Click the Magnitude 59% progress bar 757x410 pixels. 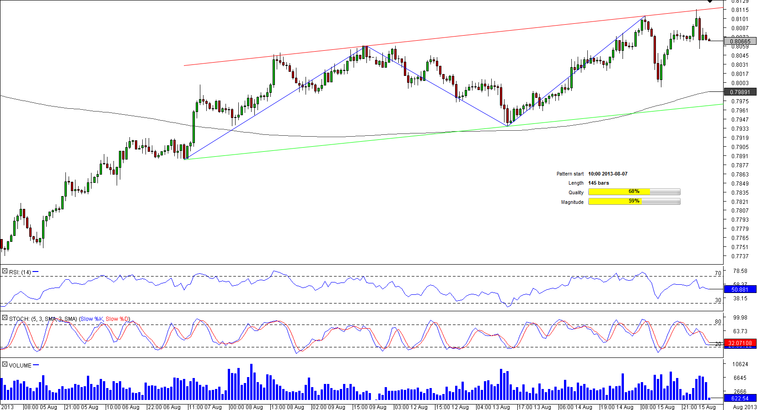coord(634,202)
